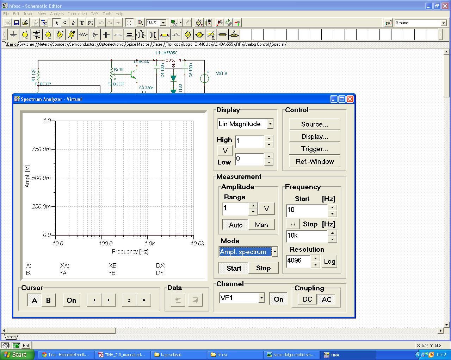The height and width of the screenshot is (360, 451).
Task: Insert a voltmeter component
Action: pyautogui.click(x=60, y=34)
